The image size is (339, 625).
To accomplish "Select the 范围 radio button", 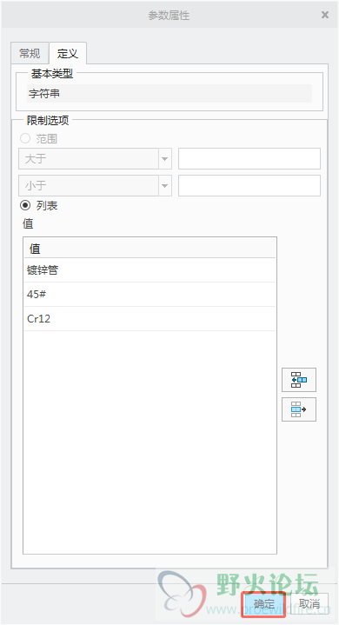I will [25, 138].
